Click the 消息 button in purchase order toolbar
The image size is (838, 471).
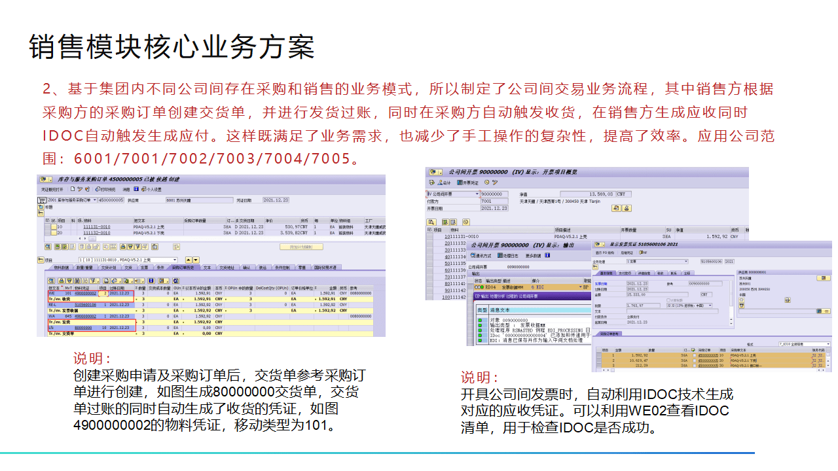pyautogui.click(x=126, y=189)
